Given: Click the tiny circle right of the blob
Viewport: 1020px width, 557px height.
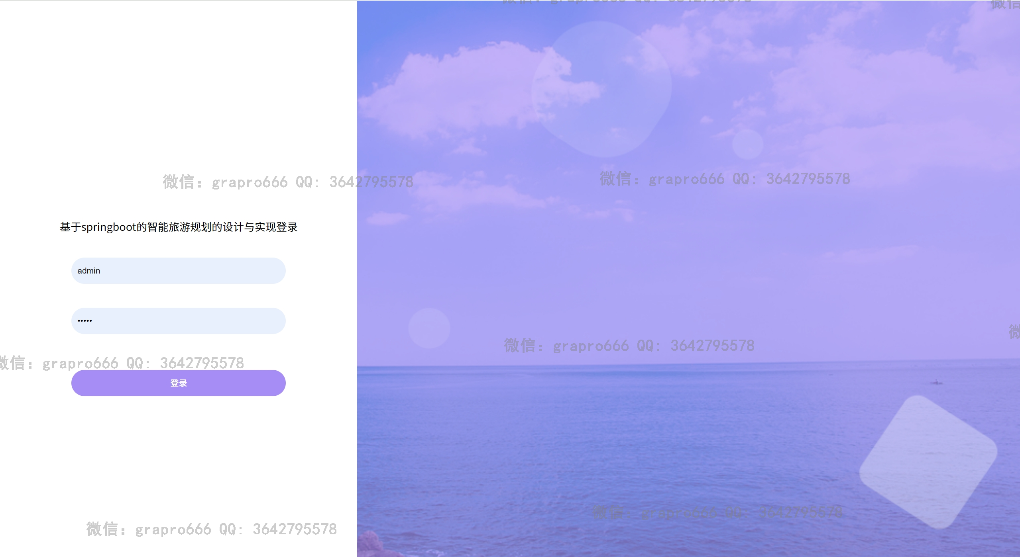Looking at the screenshot, I should coord(747,144).
